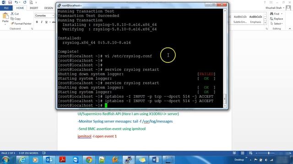Screen dimensions: 293x164
Task: Click the Save icon in Word's quick access toolbar
Action: click(10, 2)
